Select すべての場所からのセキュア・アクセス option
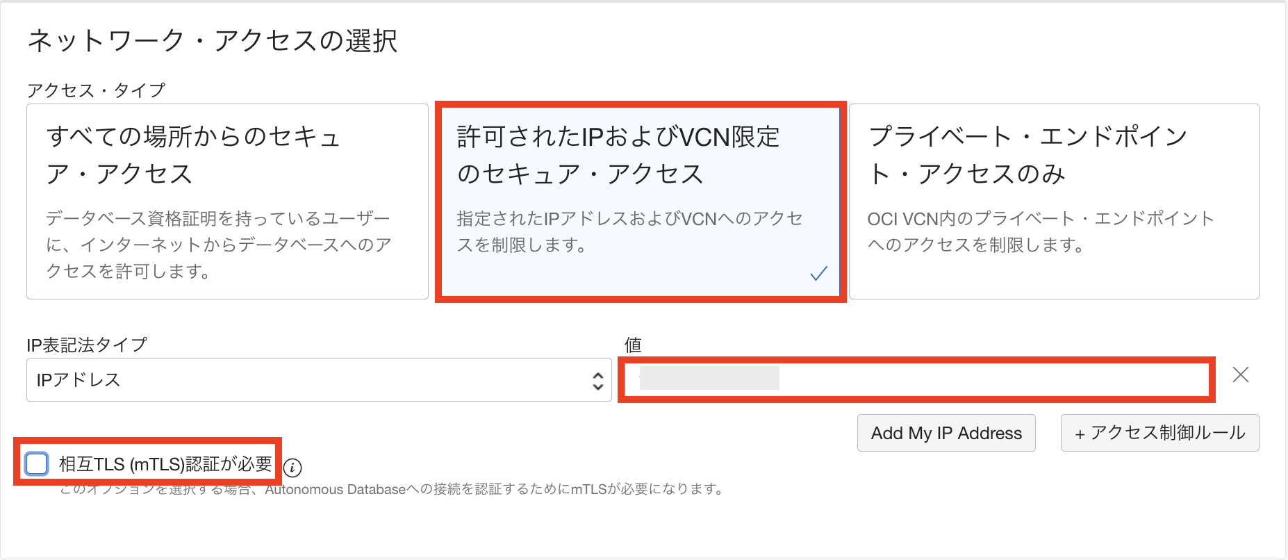1288x560 pixels. click(x=226, y=201)
